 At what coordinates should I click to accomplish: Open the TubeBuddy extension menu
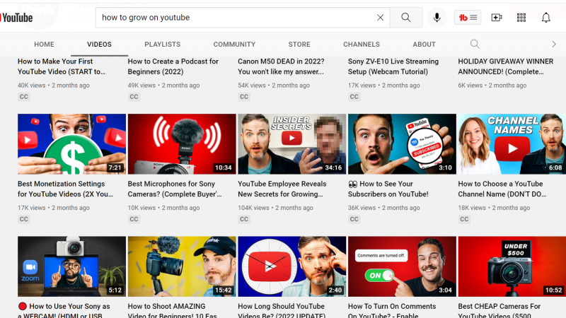pyautogui.click(x=467, y=18)
